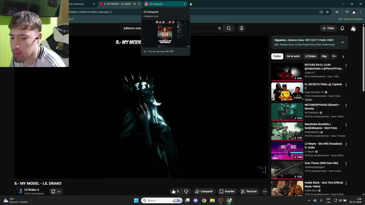The width and height of the screenshot is (365, 205).
Task: Click the Crear button
Action: coord(328,28)
